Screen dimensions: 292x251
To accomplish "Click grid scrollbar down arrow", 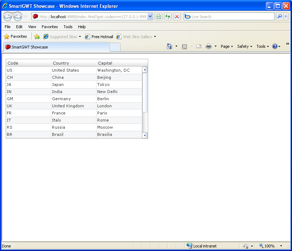I will tap(145, 135).
